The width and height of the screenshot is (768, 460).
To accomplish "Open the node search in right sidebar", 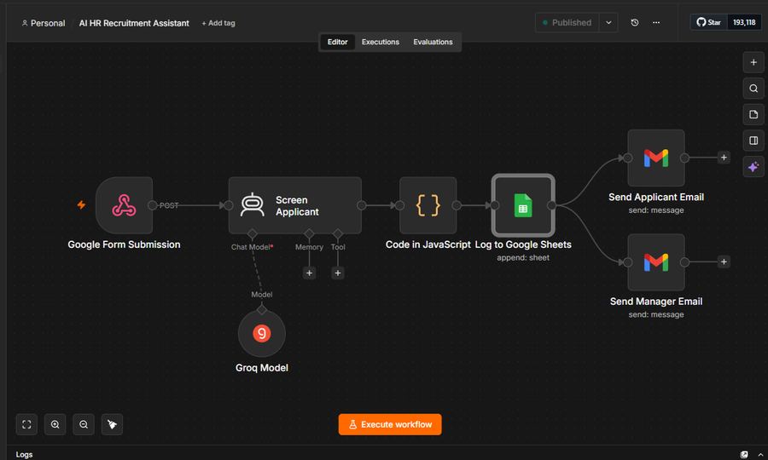I will [x=753, y=89].
